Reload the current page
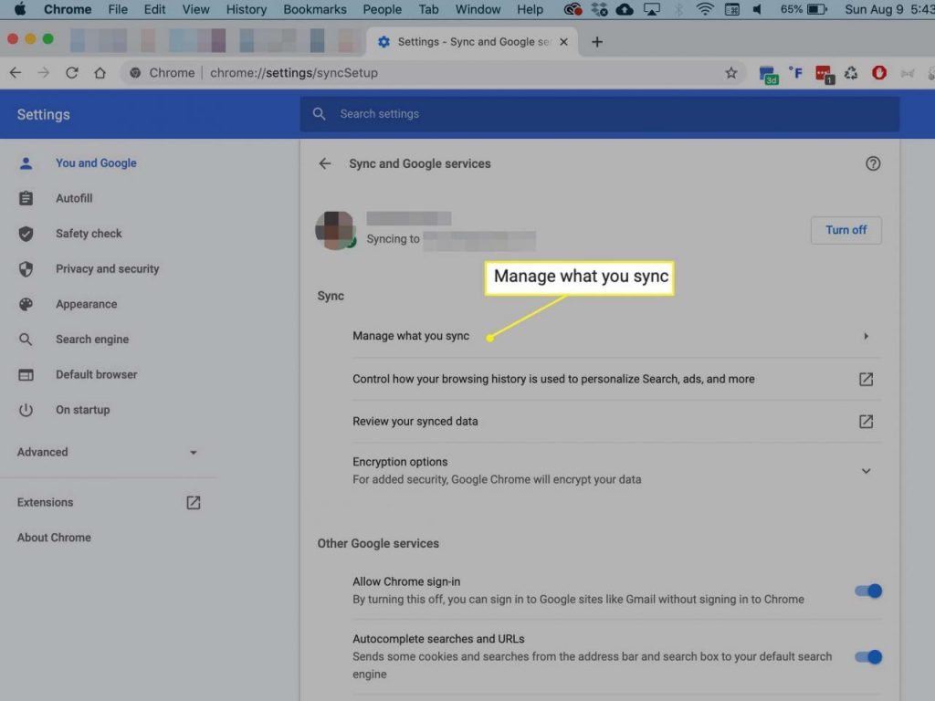This screenshot has height=701, width=935. 71,73
